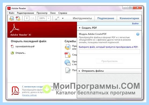Viewport: 149px width, 105px height.
Task: Click the Adobe Reader icon in the title bar
Action: [9, 8]
